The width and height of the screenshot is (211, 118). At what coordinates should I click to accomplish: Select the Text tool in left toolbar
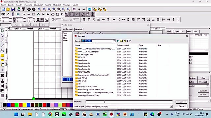tap(2, 65)
